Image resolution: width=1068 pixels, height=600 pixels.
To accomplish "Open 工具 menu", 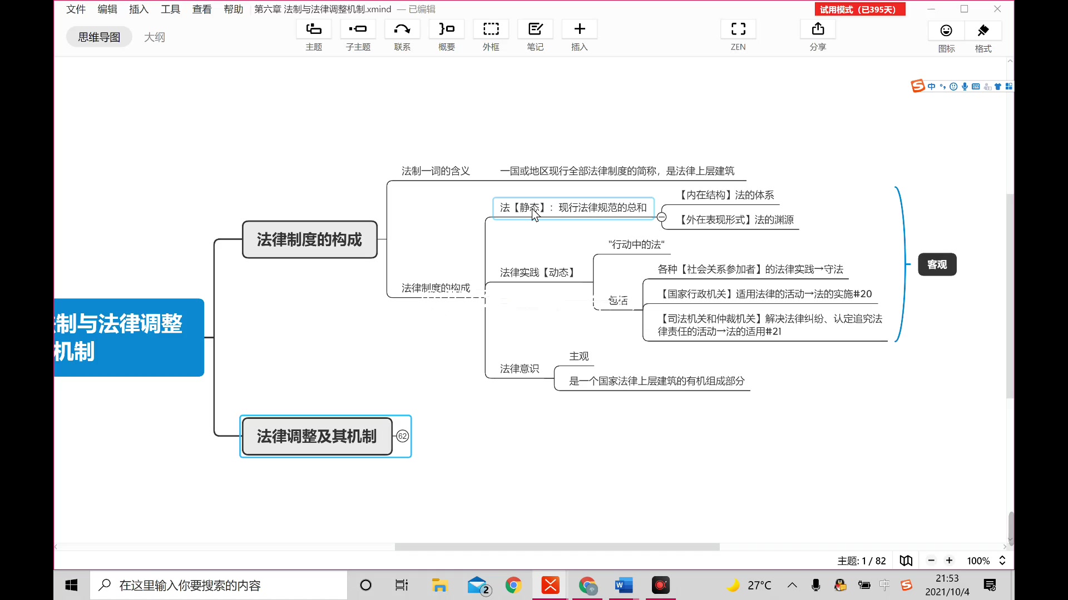I will 170,9.
